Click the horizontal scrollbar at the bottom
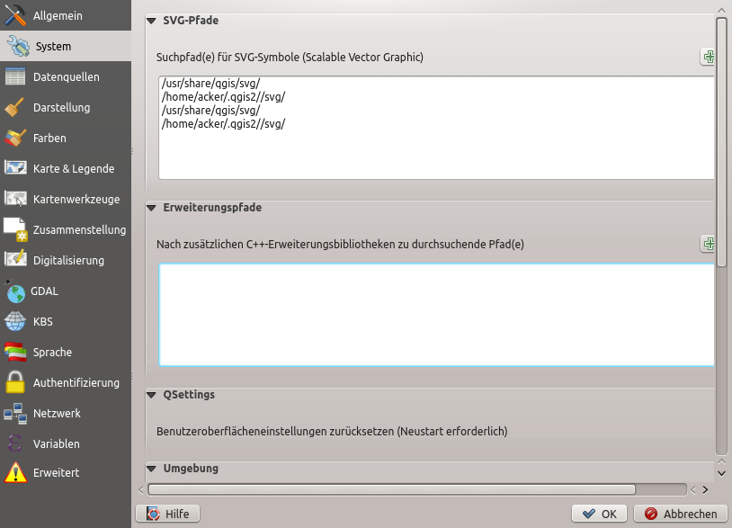The height and width of the screenshot is (528, 732). click(391, 489)
